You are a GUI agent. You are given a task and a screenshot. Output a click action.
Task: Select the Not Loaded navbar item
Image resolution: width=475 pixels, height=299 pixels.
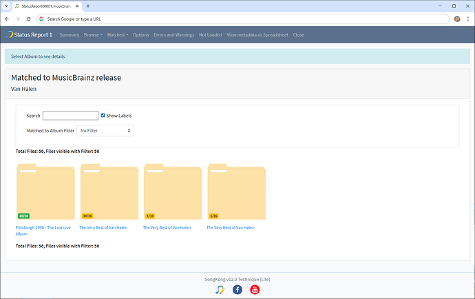210,34
